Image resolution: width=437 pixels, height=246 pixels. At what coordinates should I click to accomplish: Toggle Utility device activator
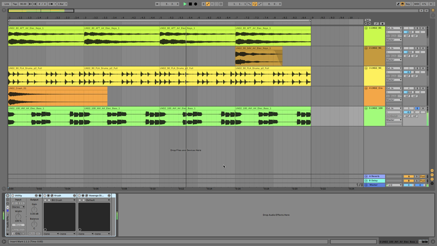[x=13, y=195]
